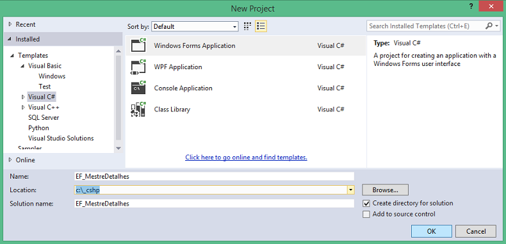Select the Windows Forms Application template icon

pos(138,45)
